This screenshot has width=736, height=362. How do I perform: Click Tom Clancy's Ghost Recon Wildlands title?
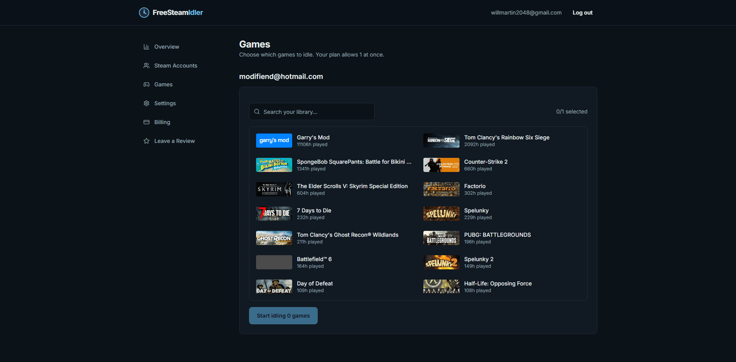coord(348,235)
